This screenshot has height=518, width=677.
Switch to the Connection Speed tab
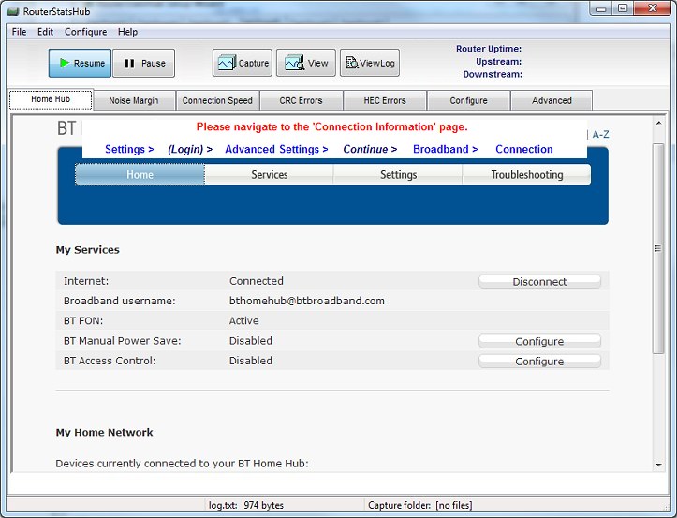pos(217,101)
